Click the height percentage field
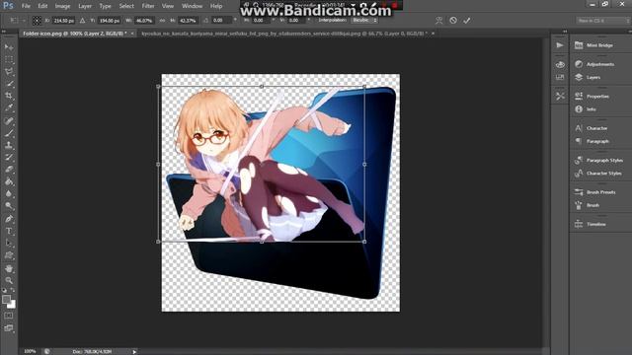 [x=188, y=20]
